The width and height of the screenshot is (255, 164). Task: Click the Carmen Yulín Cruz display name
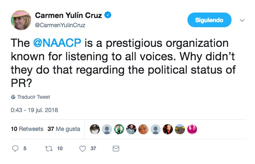68,15
